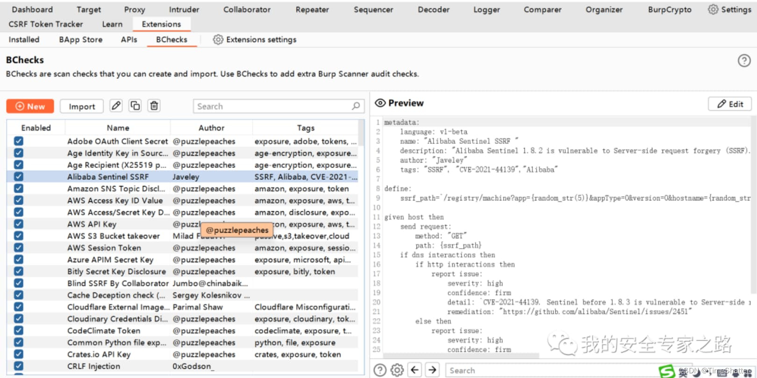
Task: Uncheck CodeClimate Token checkbox
Action: pyautogui.click(x=19, y=331)
